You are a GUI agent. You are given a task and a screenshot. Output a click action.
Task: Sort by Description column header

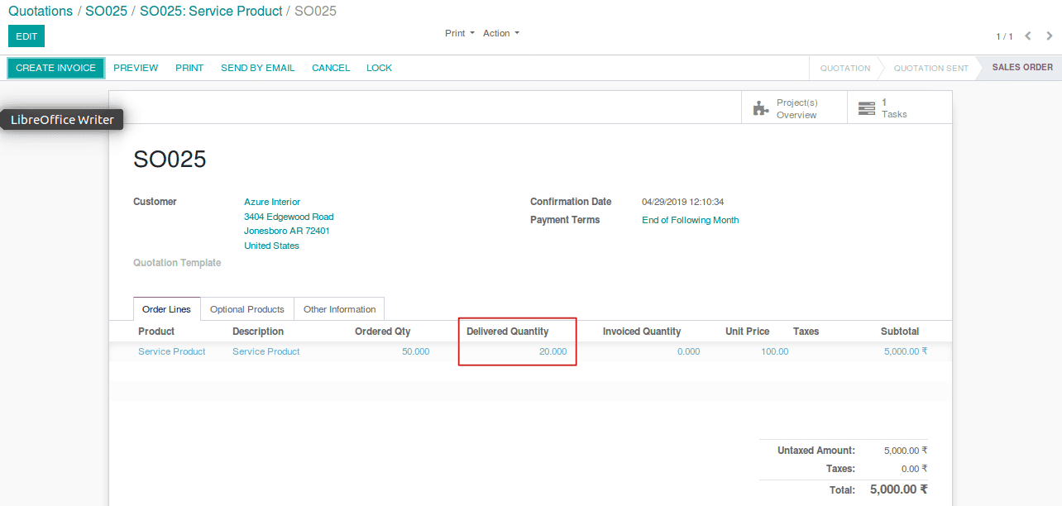click(x=258, y=332)
